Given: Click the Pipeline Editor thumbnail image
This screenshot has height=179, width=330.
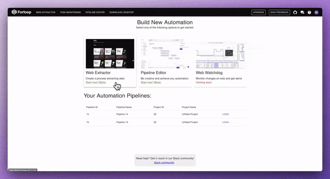Looking at the screenshot, I should pos(165,53).
